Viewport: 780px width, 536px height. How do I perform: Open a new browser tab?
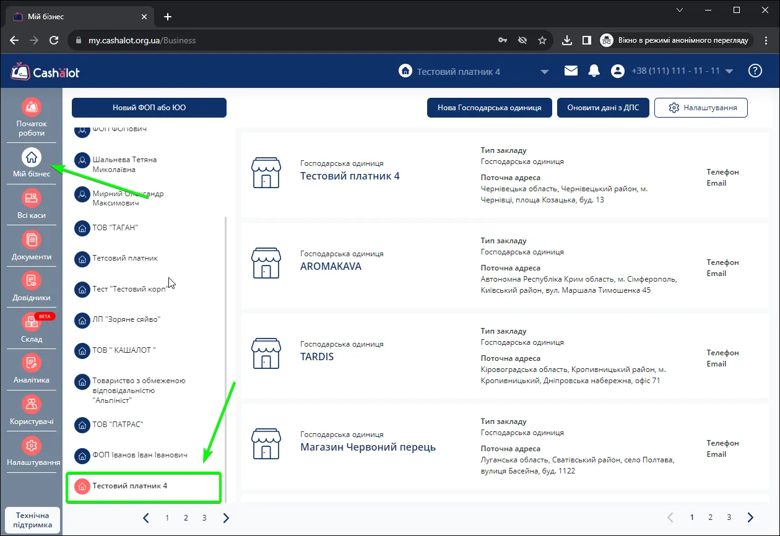coord(167,17)
